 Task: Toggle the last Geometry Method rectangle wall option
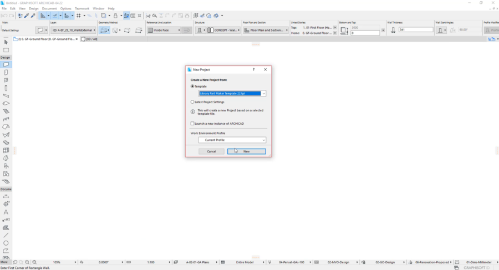(x=139, y=30)
